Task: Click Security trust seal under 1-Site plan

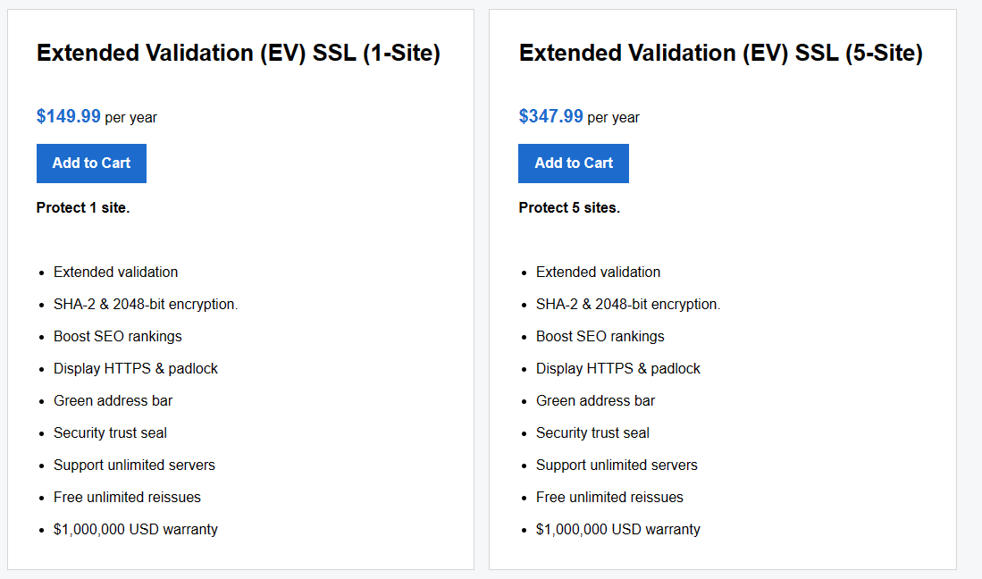Action: point(110,432)
